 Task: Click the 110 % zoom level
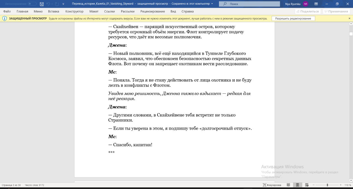pyautogui.click(x=347, y=185)
